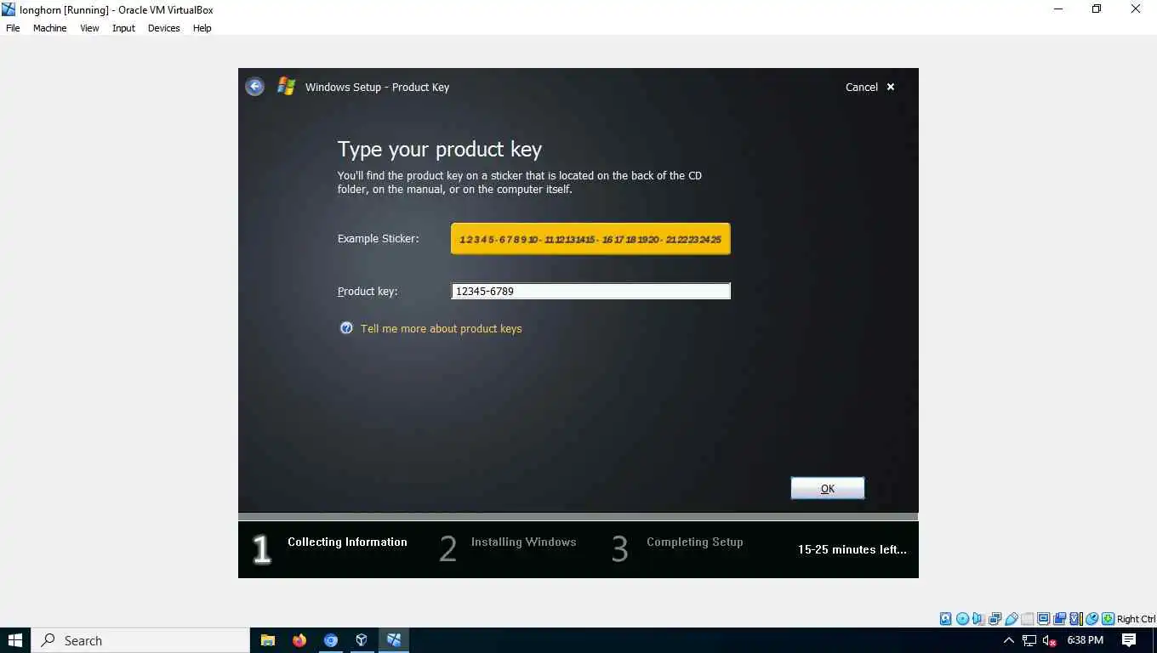The width and height of the screenshot is (1157, 653).
Task: Open the View menu
Action: (89, 28)
